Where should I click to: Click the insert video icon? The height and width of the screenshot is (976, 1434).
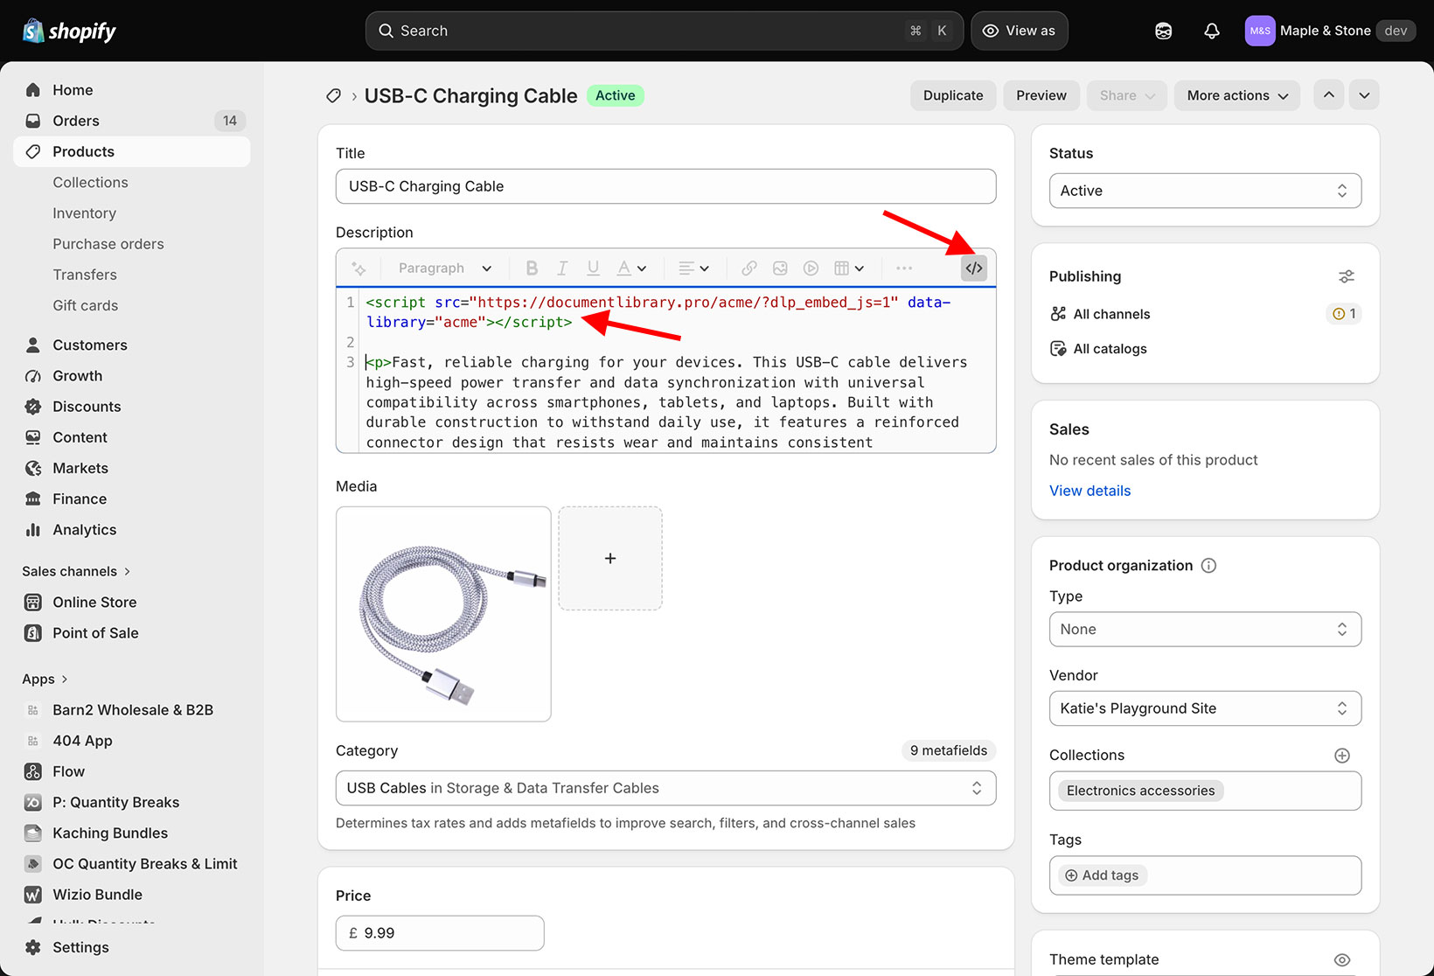pos(811,268)
